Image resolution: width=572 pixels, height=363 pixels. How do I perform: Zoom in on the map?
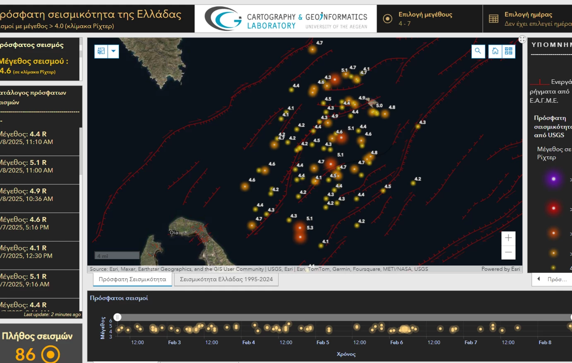click(509, 238)
